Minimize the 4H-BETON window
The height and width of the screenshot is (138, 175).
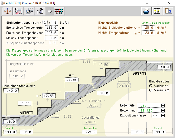click(x=146, y=3)
